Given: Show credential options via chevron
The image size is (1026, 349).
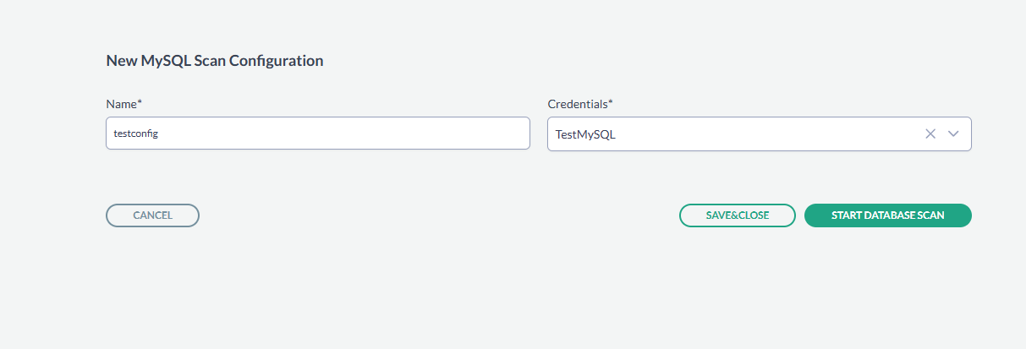Looking at the screenshot, I should 954,134.
